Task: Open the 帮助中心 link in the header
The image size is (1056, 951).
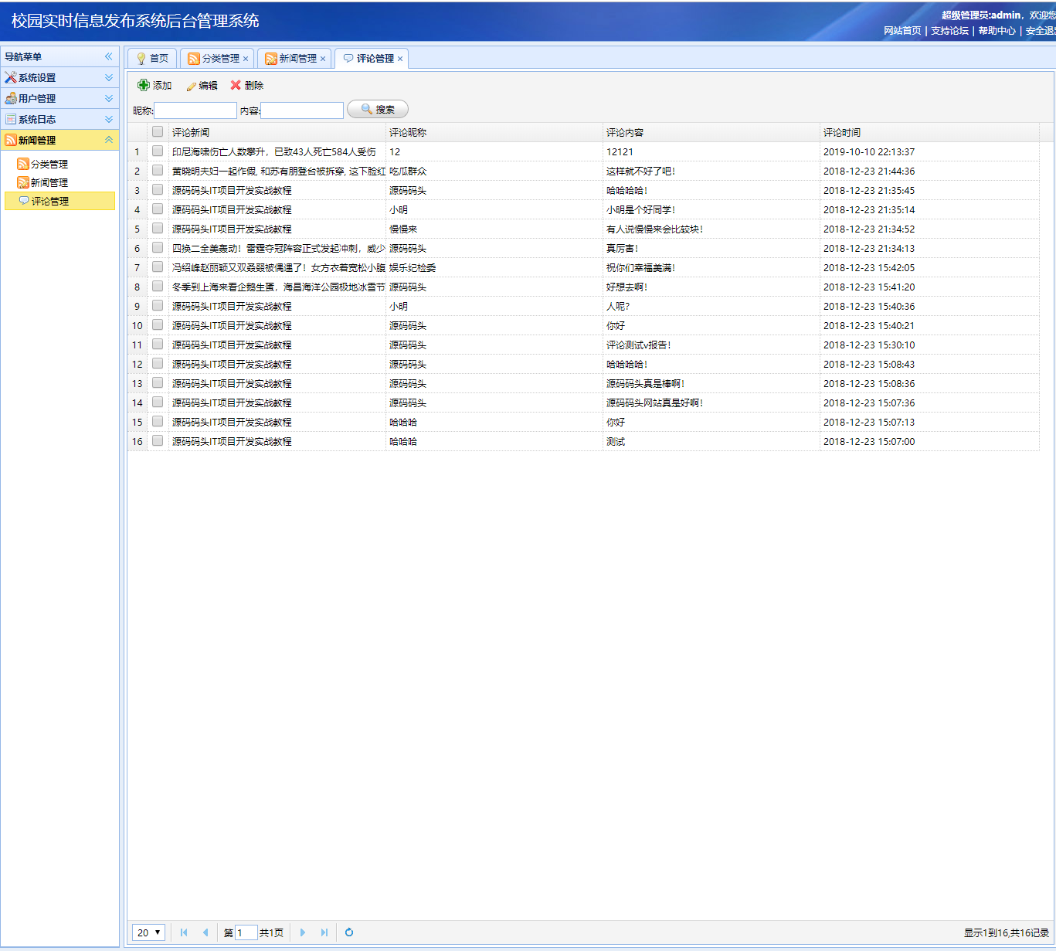Action: pyautogui.click(x=997, y=31)
